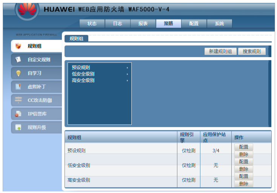The image size is (277, 193).
Task: Select the 策略 tab
Action: point(168,23)
